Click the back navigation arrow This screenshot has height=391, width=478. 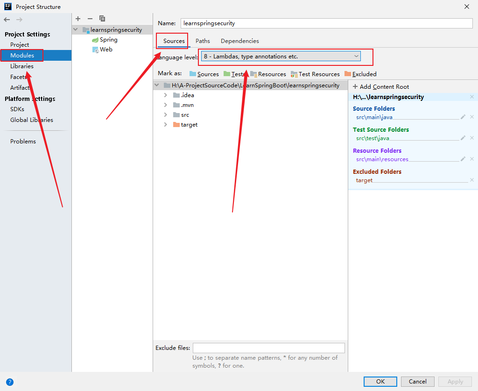coord(7,20)
